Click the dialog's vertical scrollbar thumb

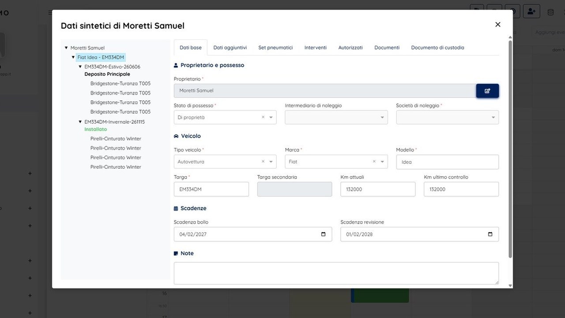pyautogui.click(x=511, y=149)
